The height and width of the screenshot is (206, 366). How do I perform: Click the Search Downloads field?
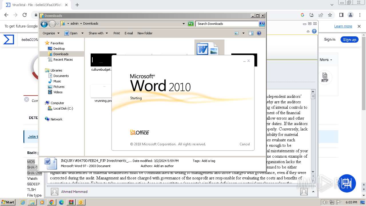point(227,24)
